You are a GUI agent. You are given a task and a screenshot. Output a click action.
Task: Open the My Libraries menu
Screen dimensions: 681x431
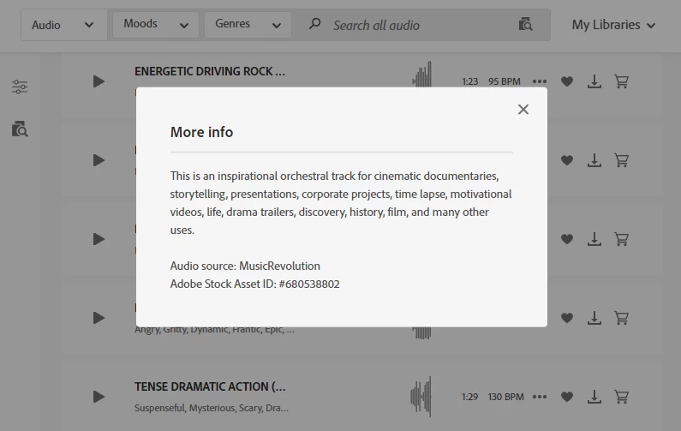tap(613, 25)
